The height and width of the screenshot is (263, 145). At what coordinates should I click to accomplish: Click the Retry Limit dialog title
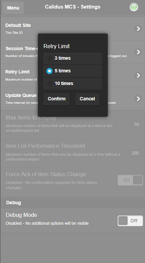pyautogui.click(x=57, y=46)
